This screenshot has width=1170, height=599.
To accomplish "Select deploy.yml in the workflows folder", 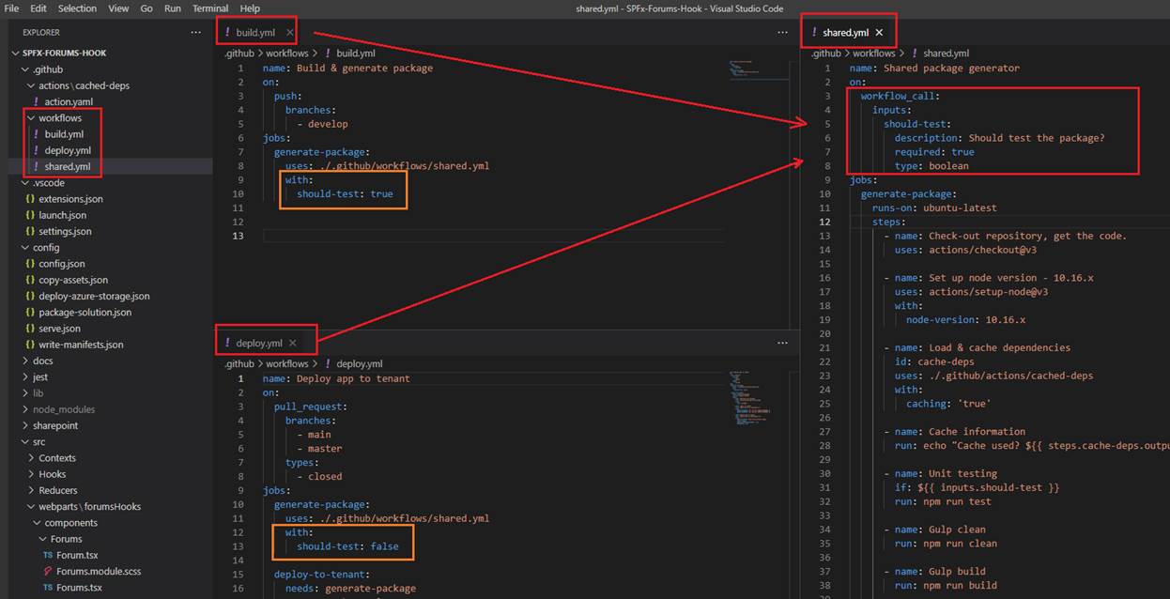I will [x=67, y=150].
